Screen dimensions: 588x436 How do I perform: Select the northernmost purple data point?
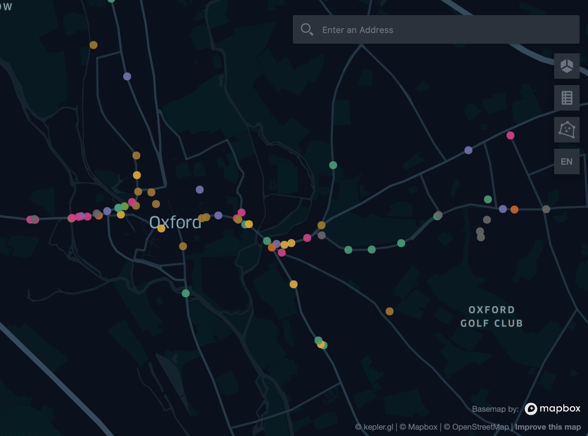pyautogui.click(x=127, y=76)
